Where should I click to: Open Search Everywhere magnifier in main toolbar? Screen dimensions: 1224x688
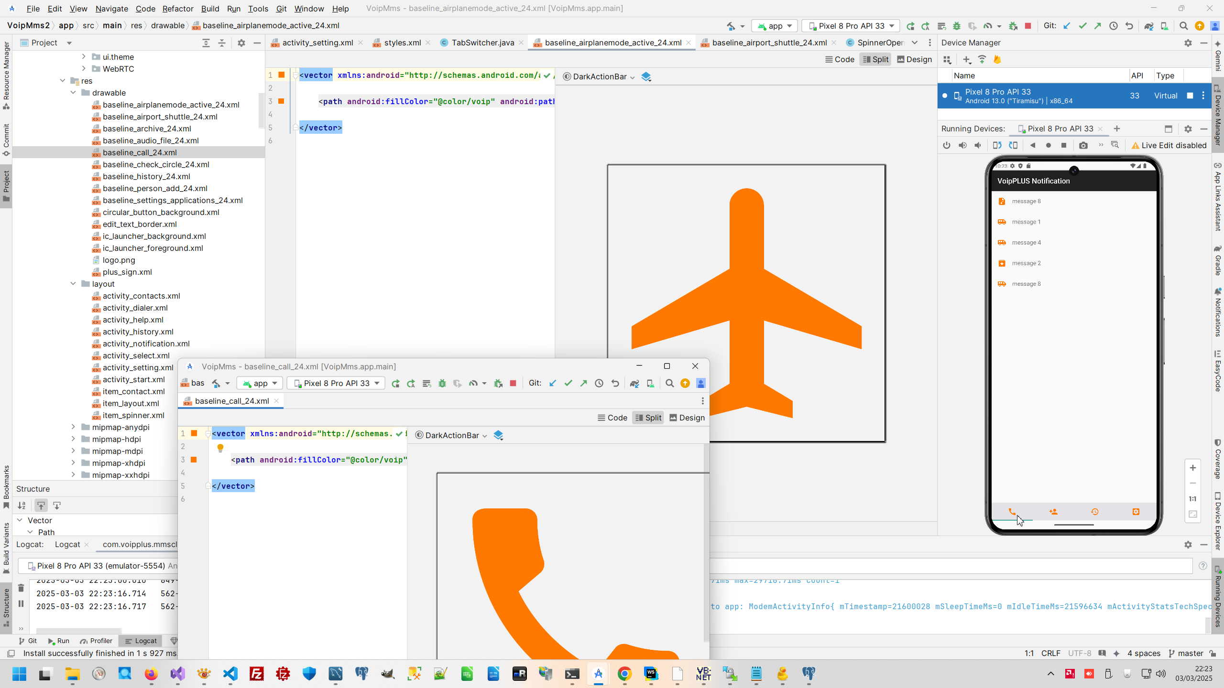pyautogui.click(x=1183, y=26)
